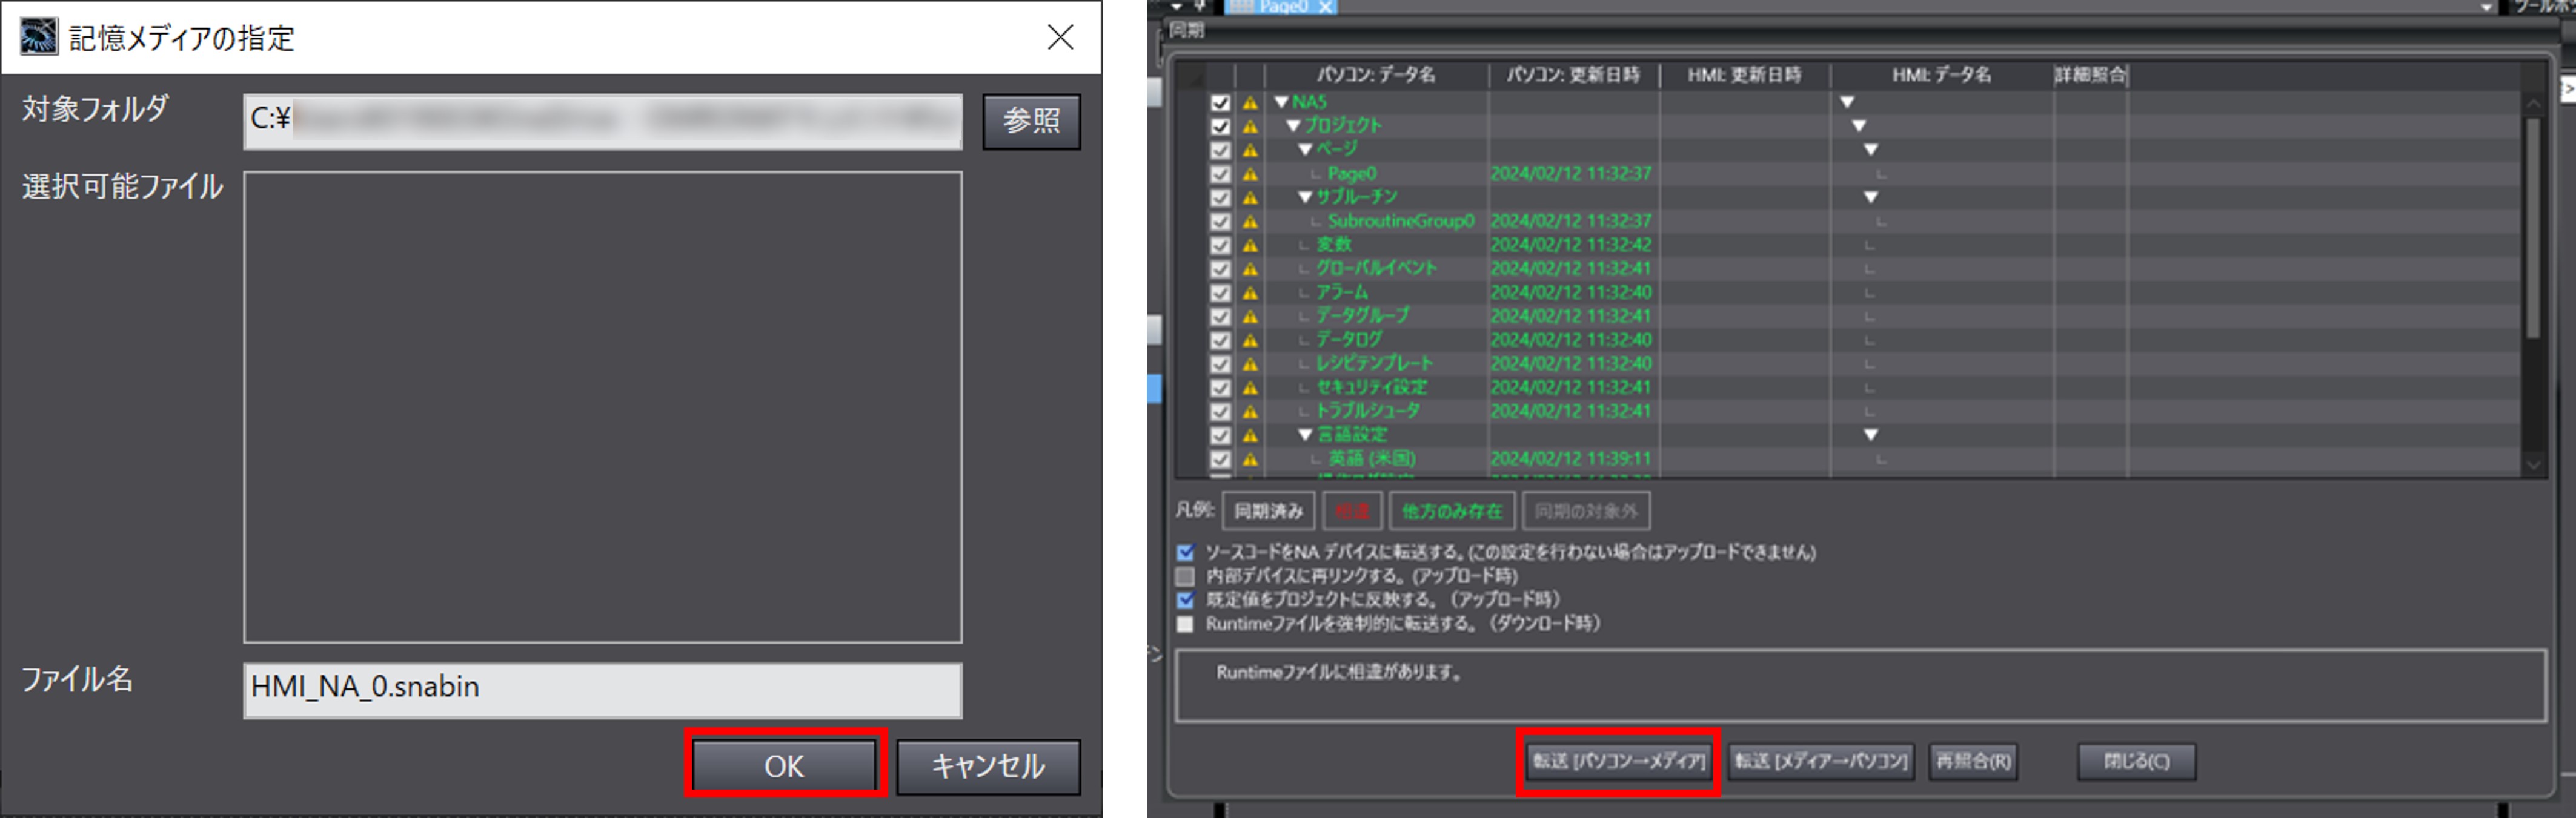Screen dimensions: 2576x818
Task: Click 転送 [メディア→パソコン] button
Action: (1820, 761)
